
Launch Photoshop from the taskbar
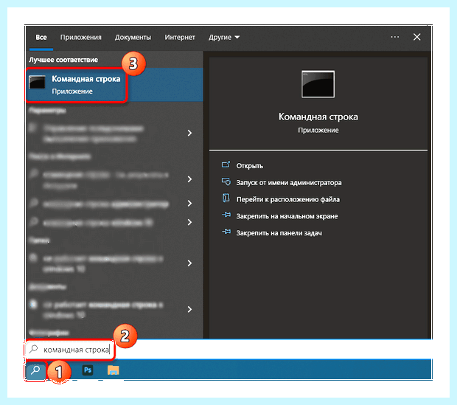[88, 370]
